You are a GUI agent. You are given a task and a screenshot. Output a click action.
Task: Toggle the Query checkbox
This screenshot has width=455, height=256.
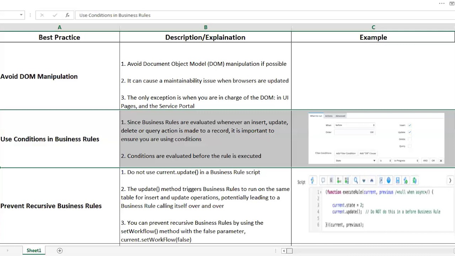(409, 146)
